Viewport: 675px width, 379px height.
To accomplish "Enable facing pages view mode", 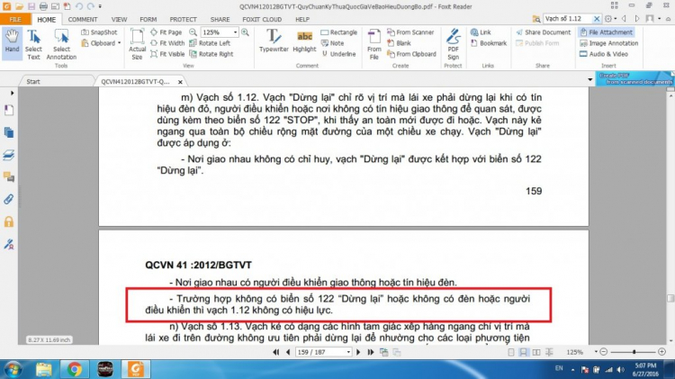I will 536,352.
